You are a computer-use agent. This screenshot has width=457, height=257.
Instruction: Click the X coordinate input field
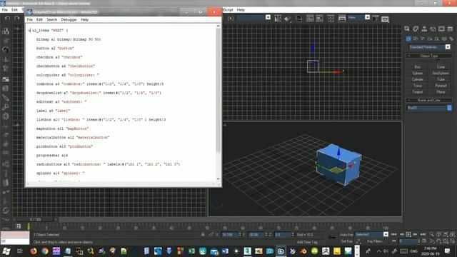(x=230, y=235)
